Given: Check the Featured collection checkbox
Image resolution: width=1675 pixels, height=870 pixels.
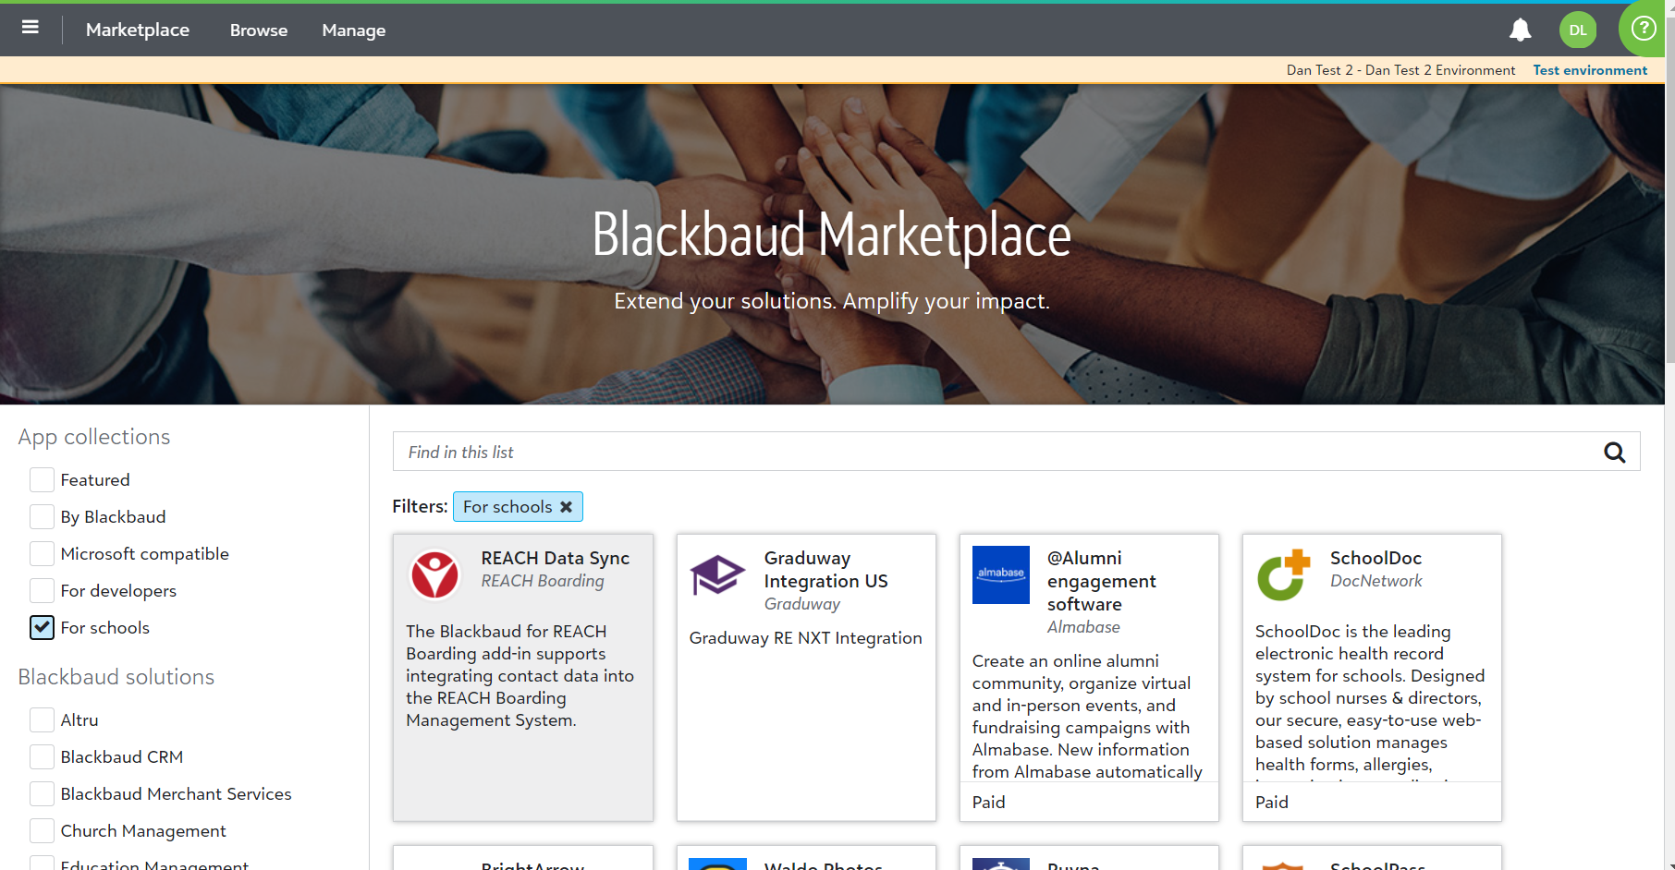Looking at the screenshot, I should click(42, 480).
